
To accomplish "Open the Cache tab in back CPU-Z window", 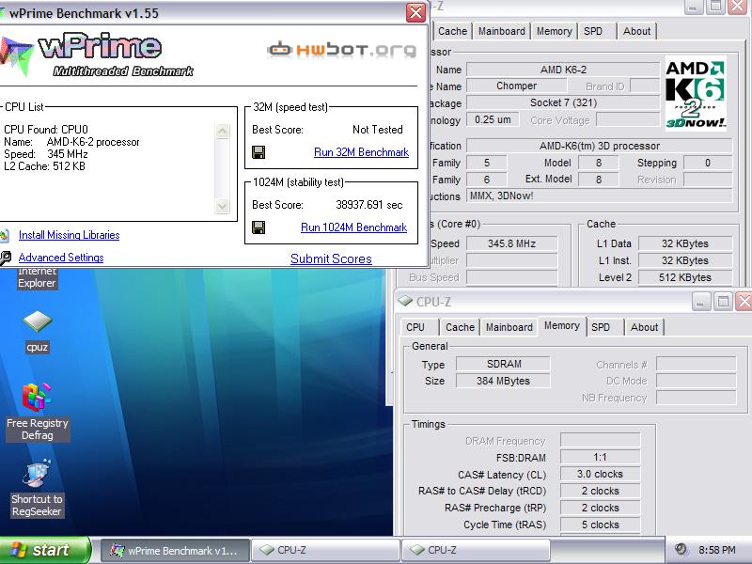I will pyautogui.click(x=452, y=31).
